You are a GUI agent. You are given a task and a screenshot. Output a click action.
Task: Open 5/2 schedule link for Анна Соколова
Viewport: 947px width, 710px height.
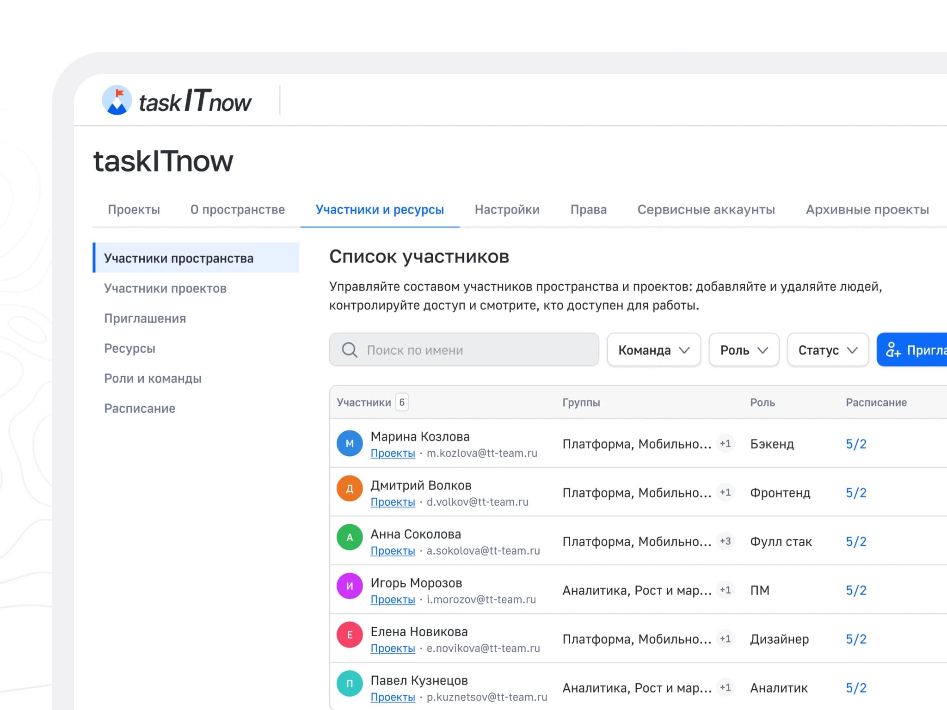click(856, 542)
